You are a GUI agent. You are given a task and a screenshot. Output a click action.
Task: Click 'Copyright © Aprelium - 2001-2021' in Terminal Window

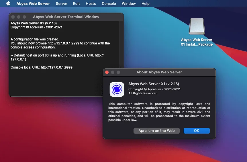(36, 27)
